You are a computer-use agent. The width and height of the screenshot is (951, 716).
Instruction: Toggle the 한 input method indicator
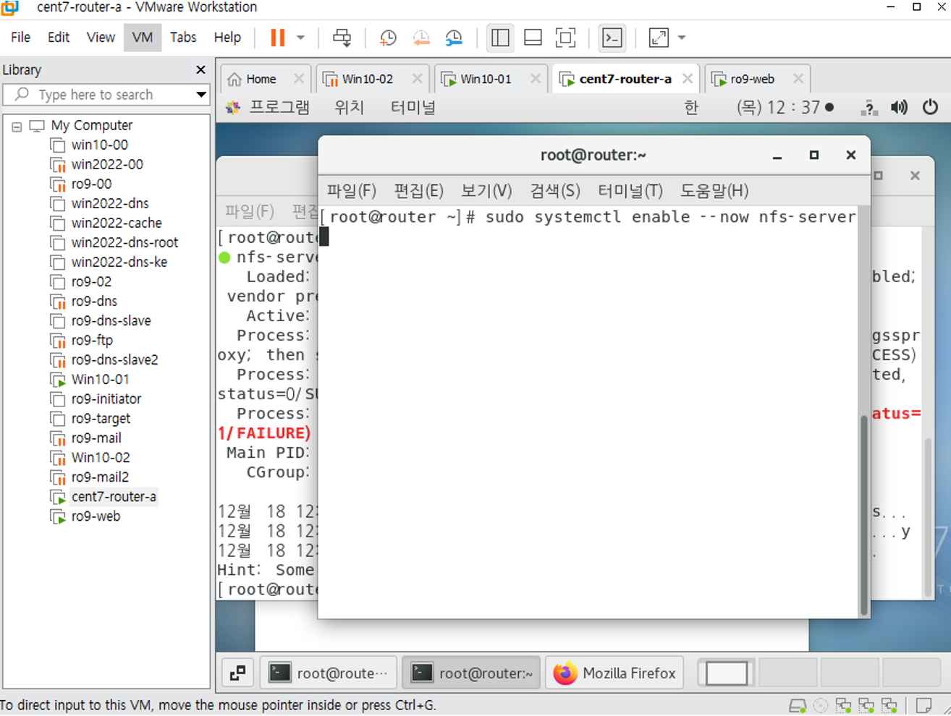tap(691, 108)
